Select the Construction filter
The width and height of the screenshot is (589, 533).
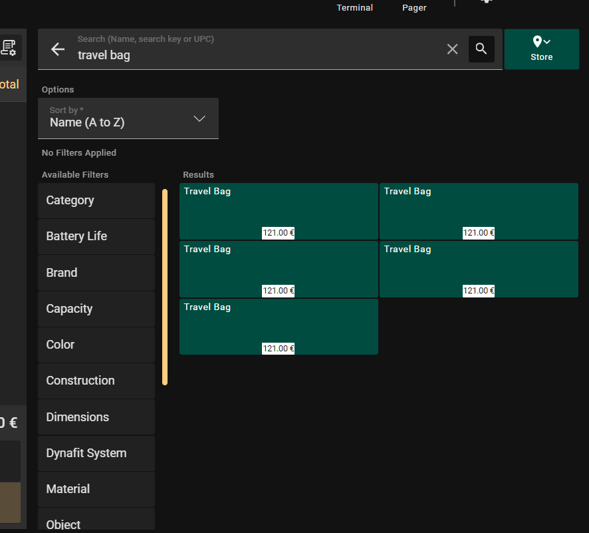[96, 381]
